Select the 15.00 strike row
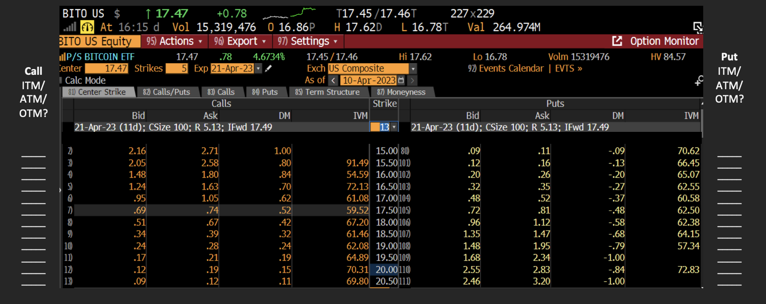The image size is (766, 304). (383, 151)
